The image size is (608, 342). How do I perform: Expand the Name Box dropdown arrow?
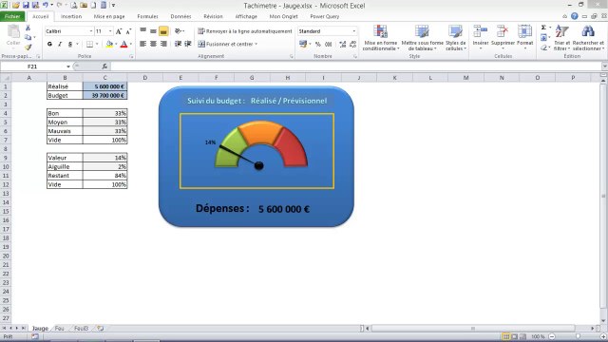coord(68,66)
